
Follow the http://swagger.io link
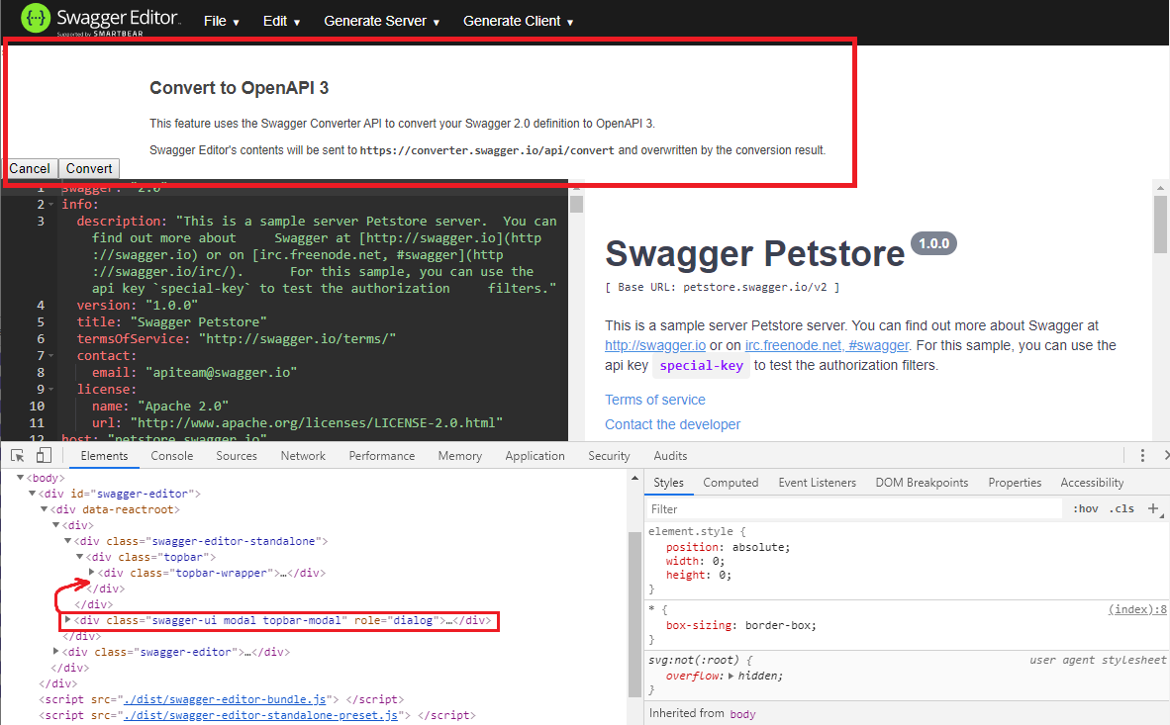(655, 345)
